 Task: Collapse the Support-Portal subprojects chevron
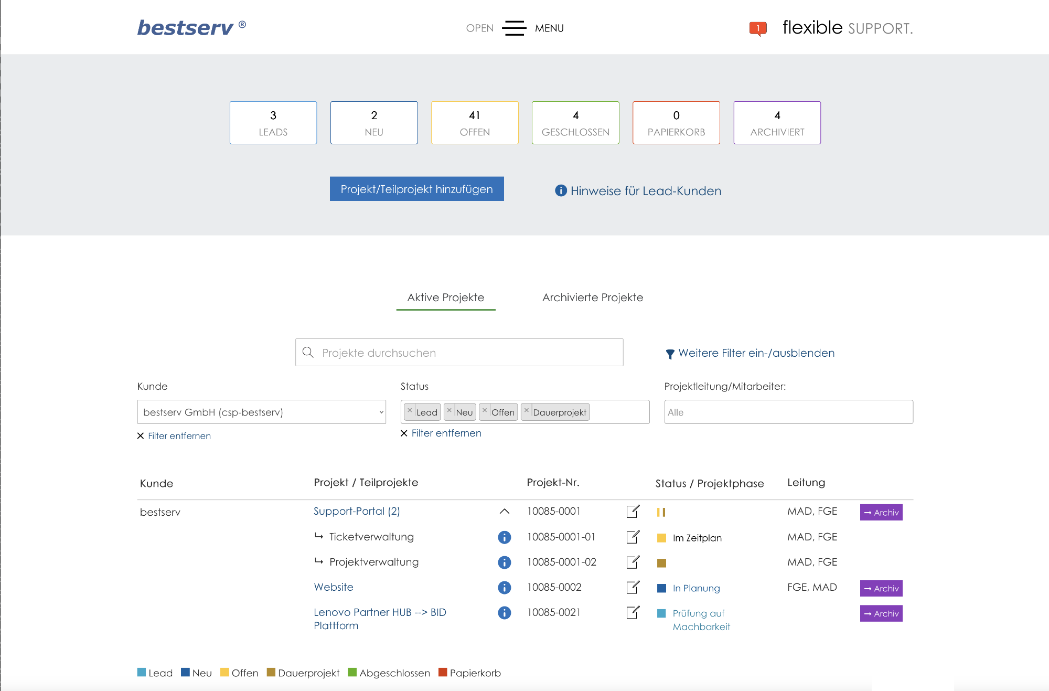tap(505, 511)
